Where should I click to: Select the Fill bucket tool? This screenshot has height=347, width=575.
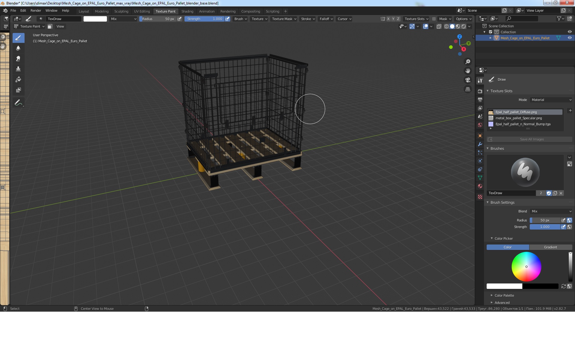pyautogui.click(x=18, y=79)
